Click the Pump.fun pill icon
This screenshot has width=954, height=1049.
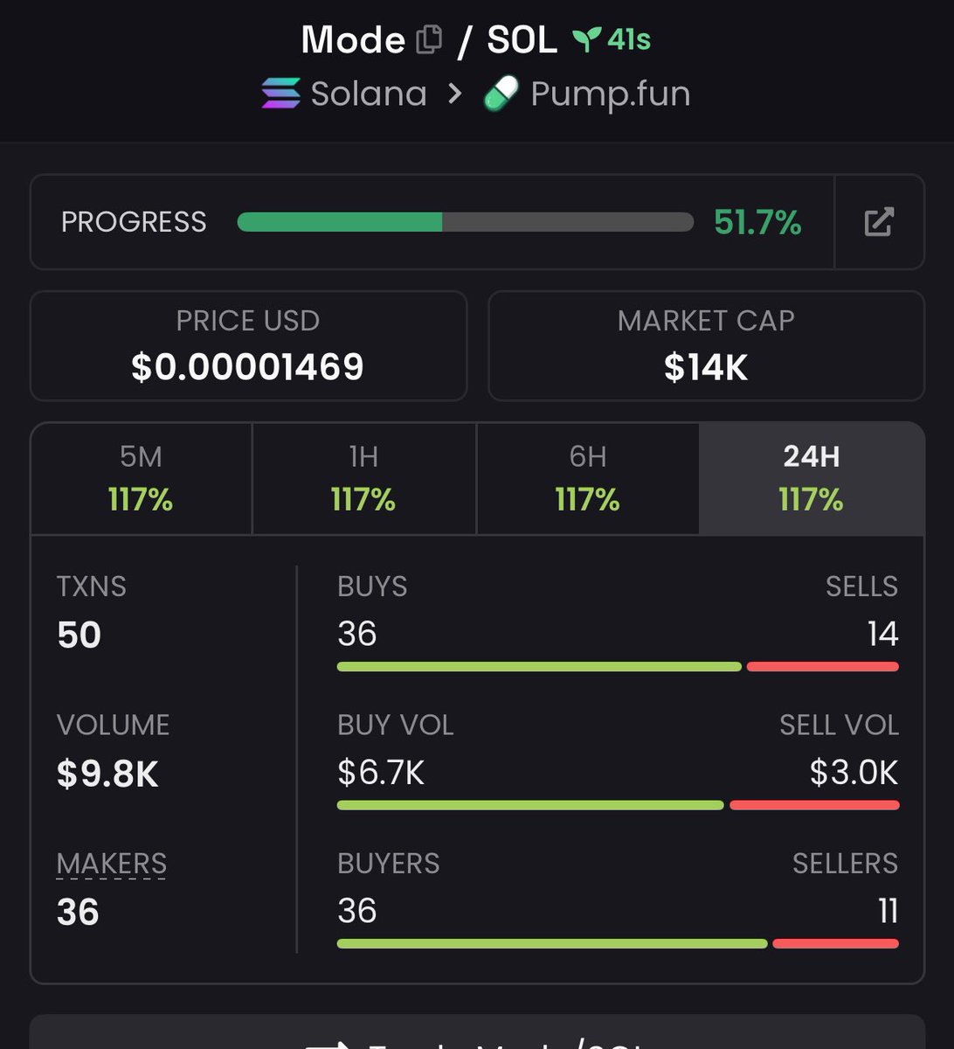(501, 94)
